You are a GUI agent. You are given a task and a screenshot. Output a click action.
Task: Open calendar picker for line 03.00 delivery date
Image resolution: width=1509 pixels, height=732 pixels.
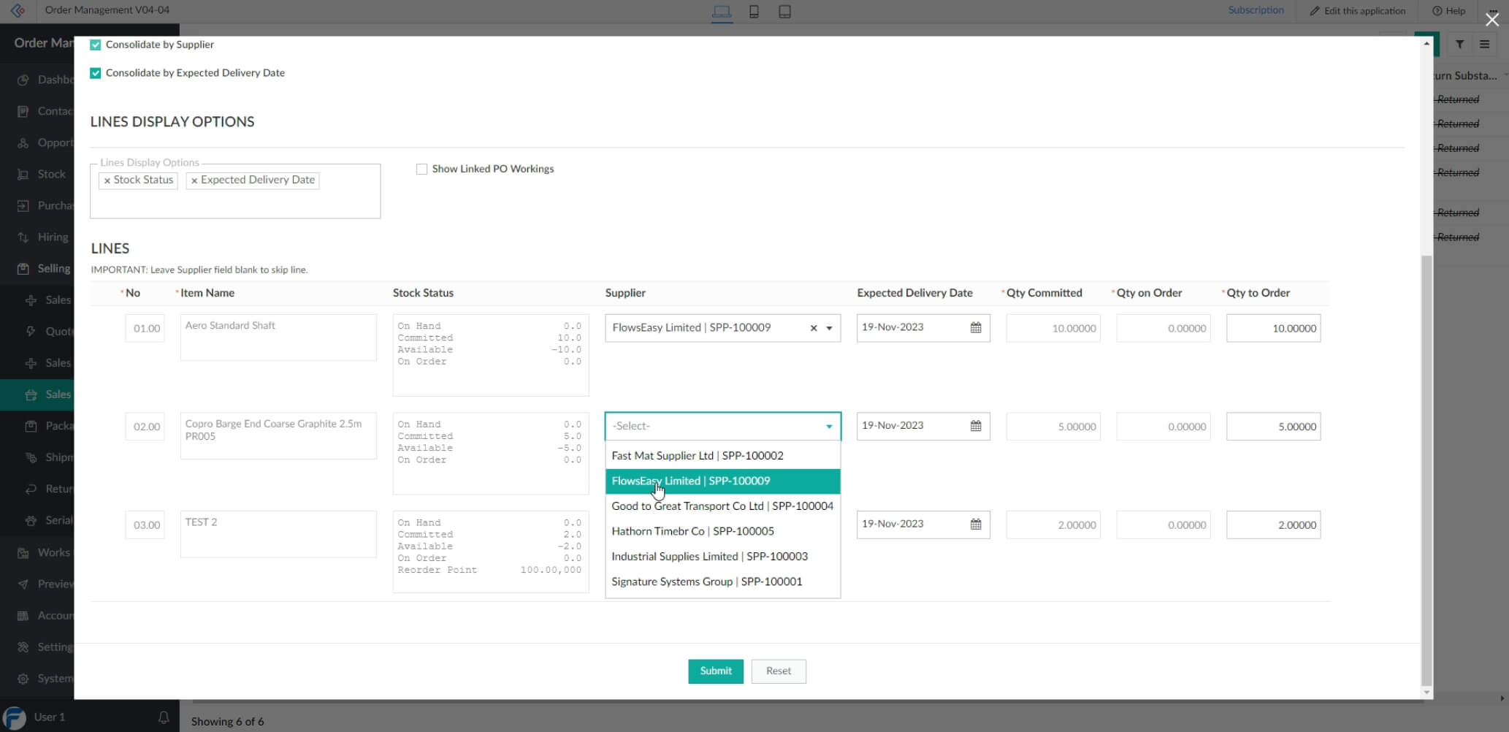[x=975, y=525]
